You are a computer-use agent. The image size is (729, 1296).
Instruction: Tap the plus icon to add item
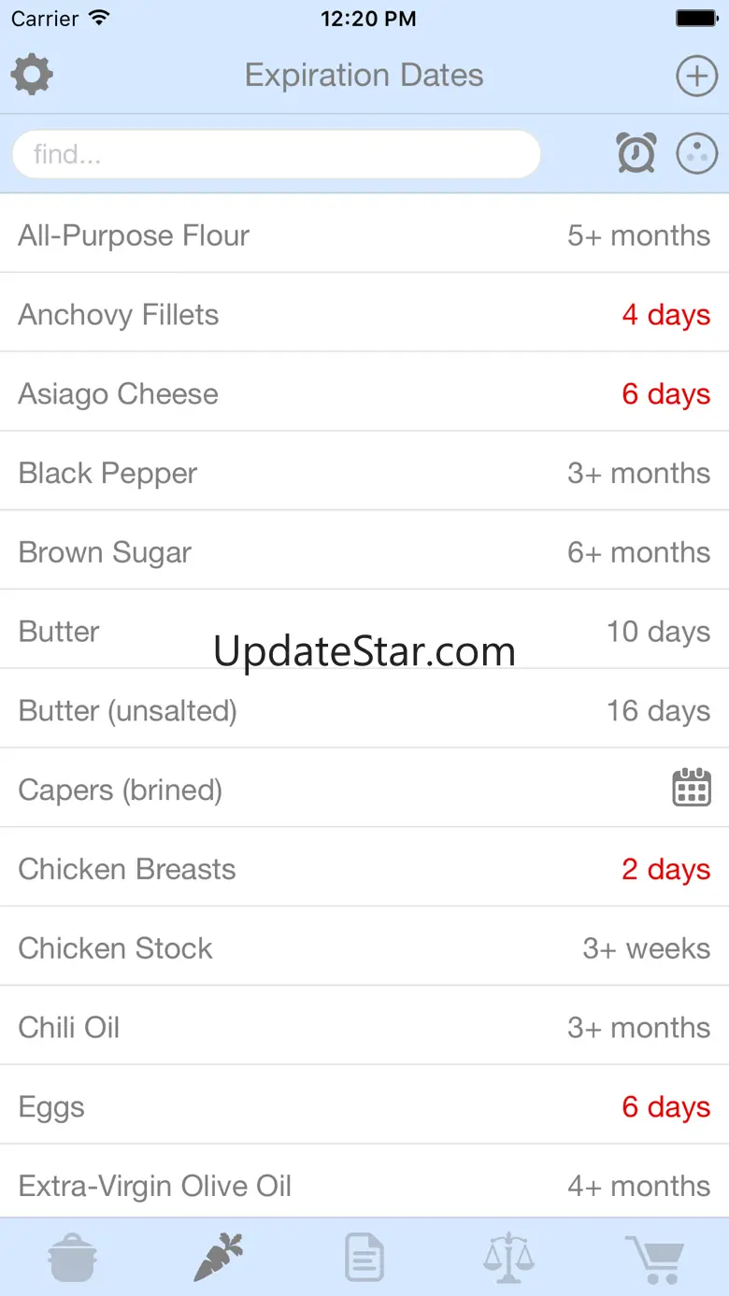tap(696, 76)
